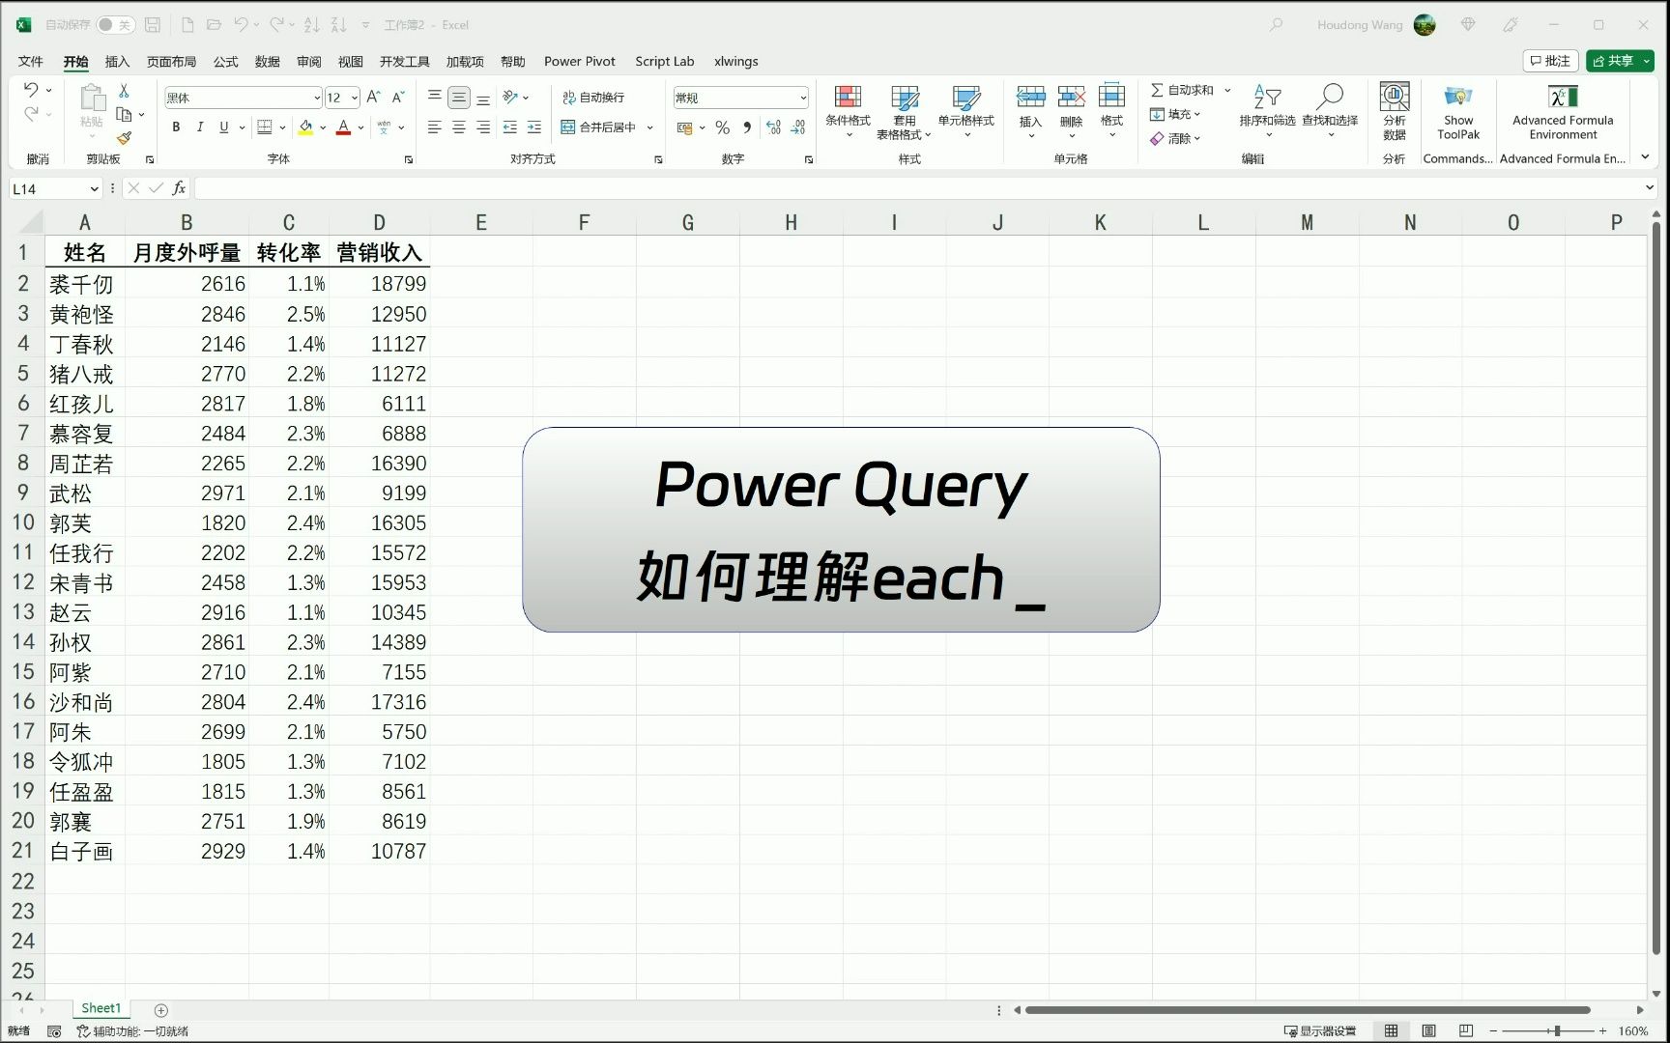
Task: Open 排序和筛选 sort and filter
Action: click(x=1267, y=111)
